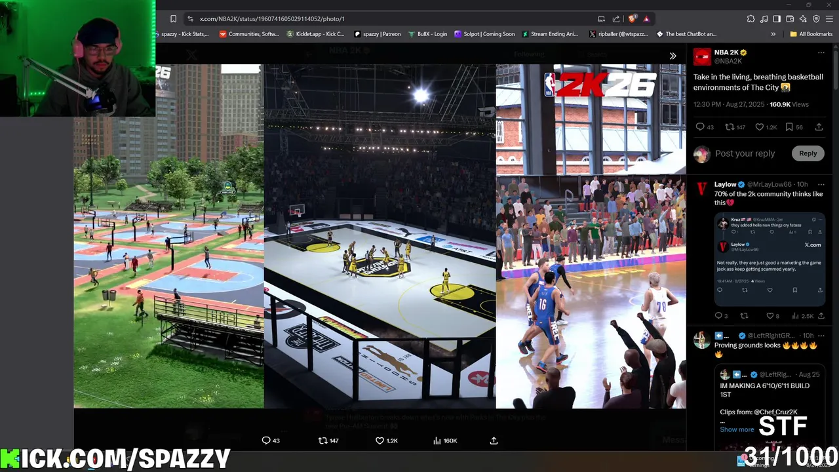The image size is (839, 472).
Task: Open more options on Laylow's reply
Action: pos(821,184)
